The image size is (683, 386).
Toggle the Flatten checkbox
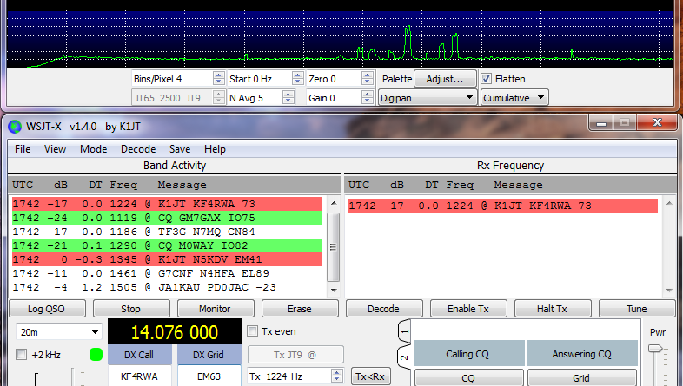point(486,79)
